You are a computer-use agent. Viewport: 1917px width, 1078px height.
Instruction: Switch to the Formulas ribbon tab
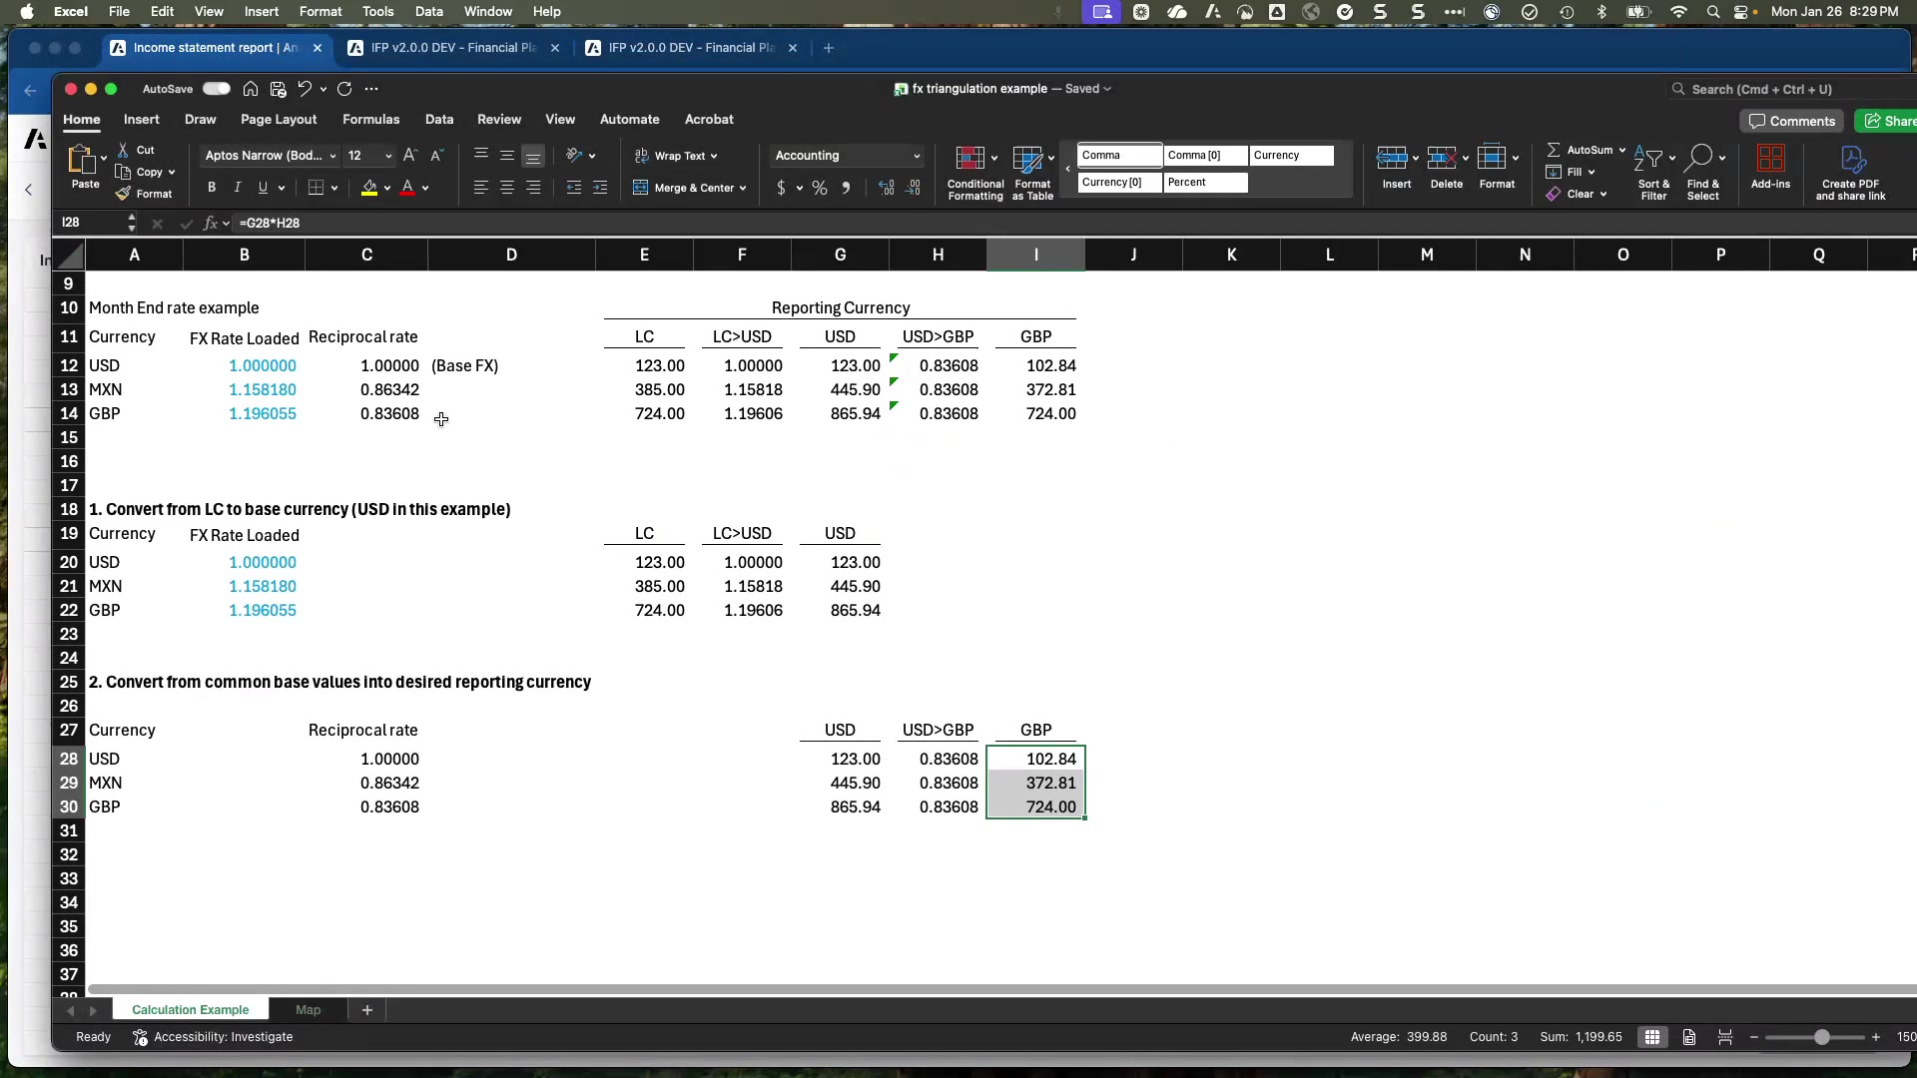[370, 119]
